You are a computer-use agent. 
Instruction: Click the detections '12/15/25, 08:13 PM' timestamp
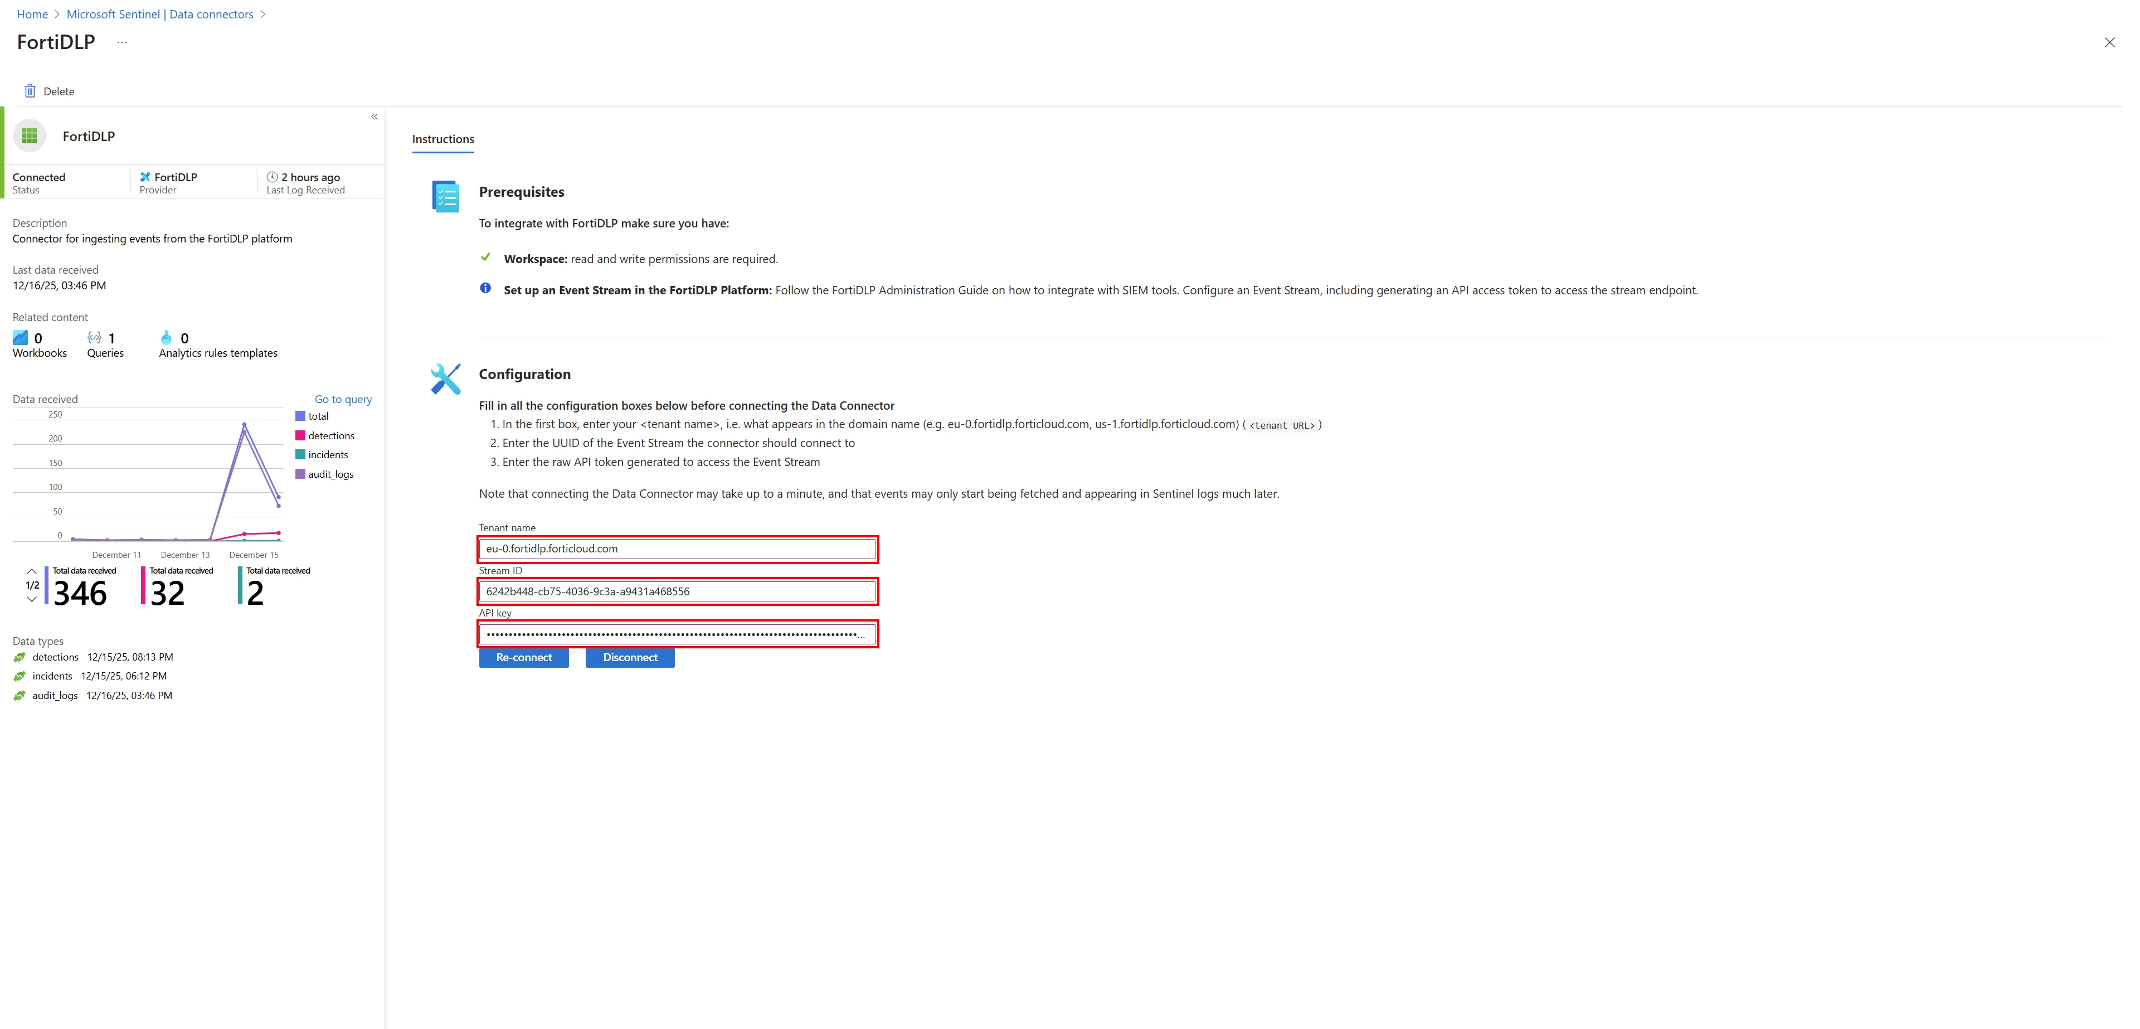point(130,657)
